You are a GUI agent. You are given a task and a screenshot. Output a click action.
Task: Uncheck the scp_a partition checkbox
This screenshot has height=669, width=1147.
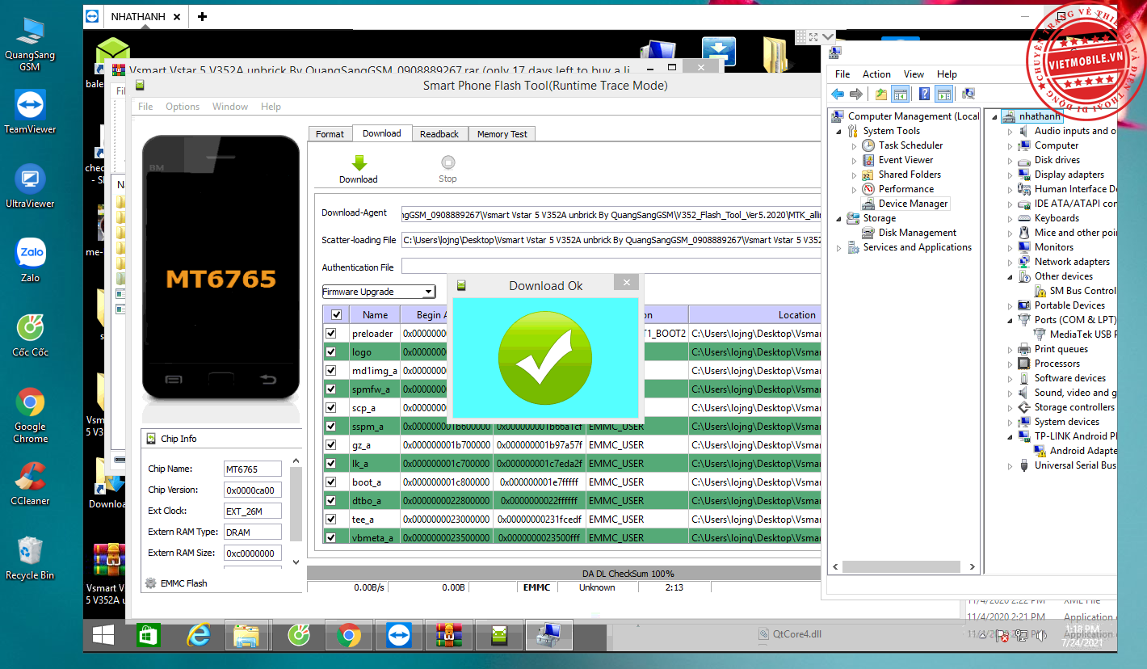point(330,407)
